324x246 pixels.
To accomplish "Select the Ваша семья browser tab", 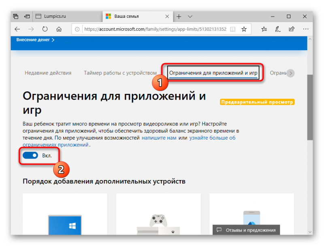I will [137, 16].
